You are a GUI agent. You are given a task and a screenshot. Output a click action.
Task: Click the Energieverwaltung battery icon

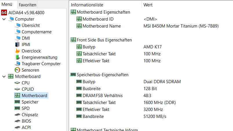point(17,57)
